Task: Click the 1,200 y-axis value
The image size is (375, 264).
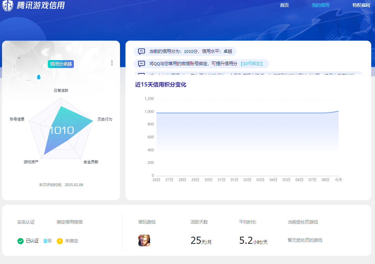Action: pos(149,99)
